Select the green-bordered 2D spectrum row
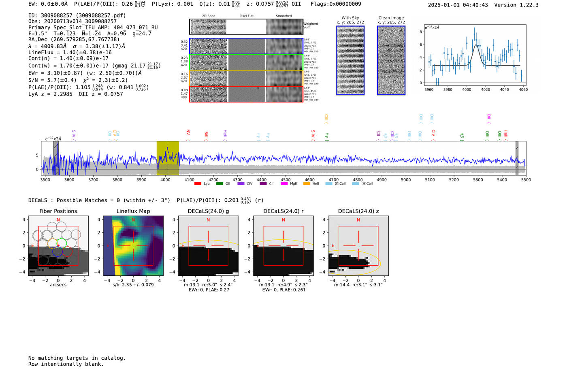The width and height of the screenshot is (567, 386). click(x=246, y=62)
